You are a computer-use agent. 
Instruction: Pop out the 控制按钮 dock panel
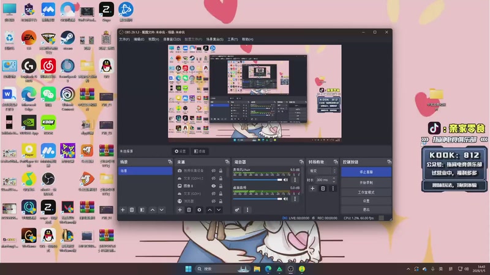coord(389,162)
